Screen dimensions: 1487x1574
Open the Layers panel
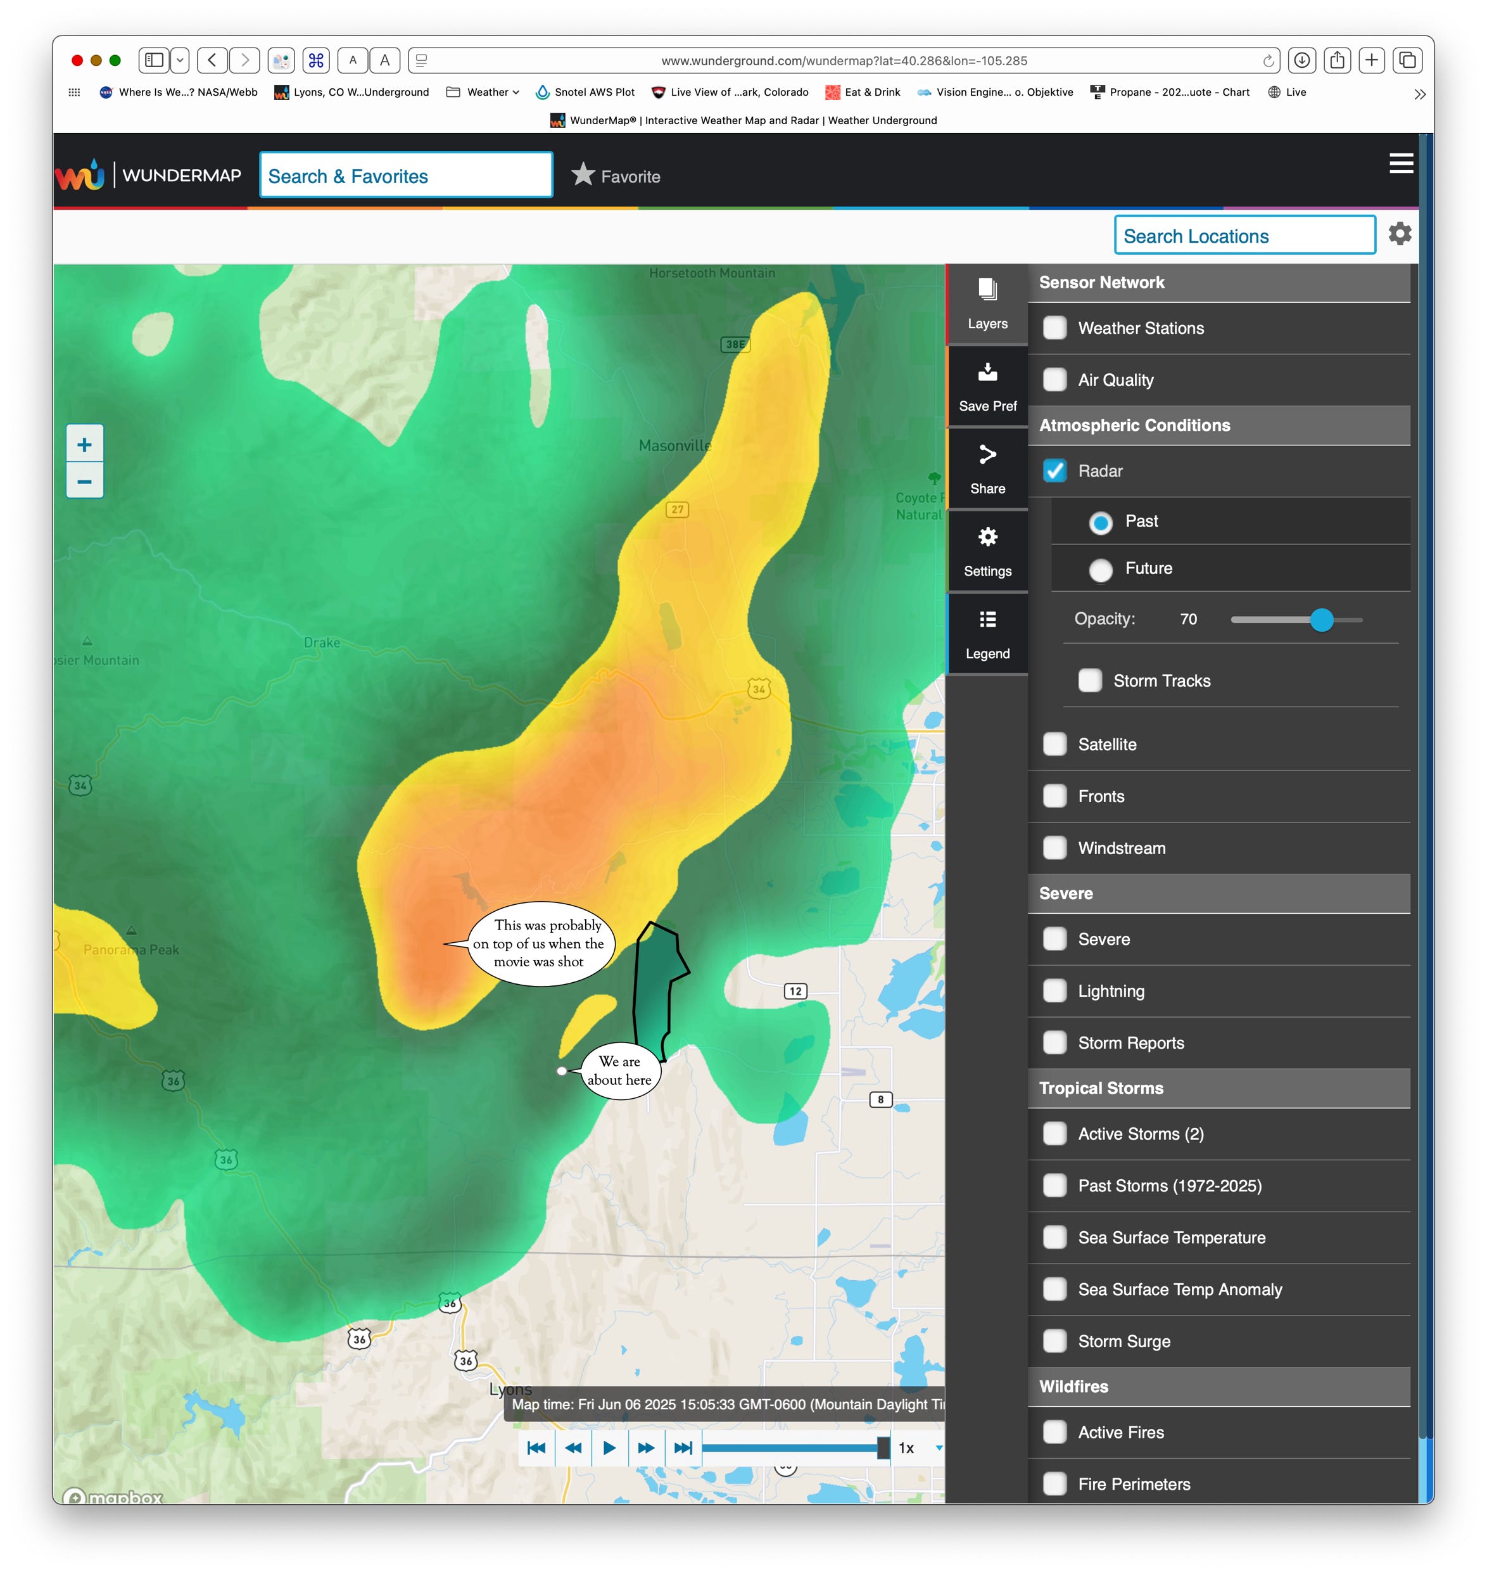pyautogui.click(x=987, y=305)
